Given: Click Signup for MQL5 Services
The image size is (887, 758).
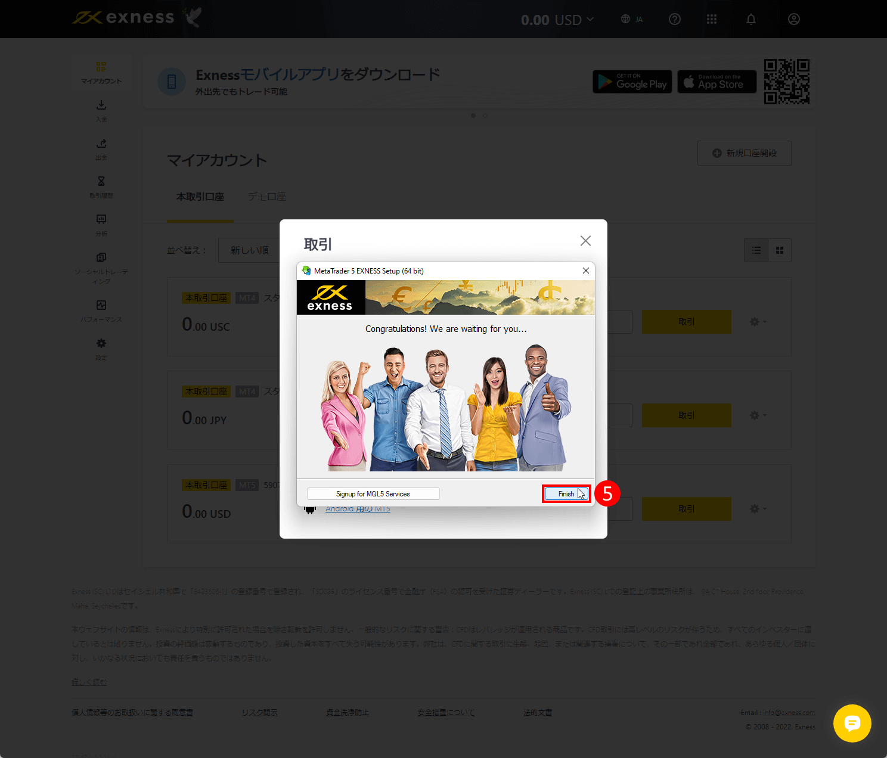Looking at the screenshot, I should coord(373,493).
